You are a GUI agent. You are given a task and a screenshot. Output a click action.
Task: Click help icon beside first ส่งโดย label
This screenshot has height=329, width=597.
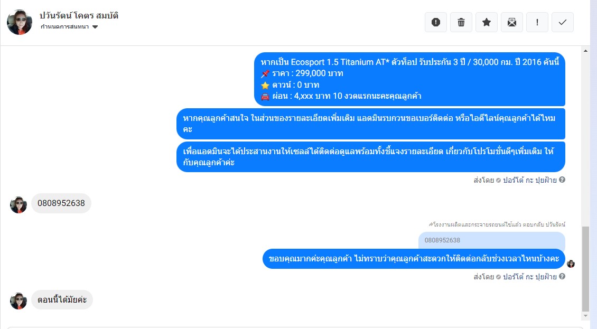click(x=562, y=180)
